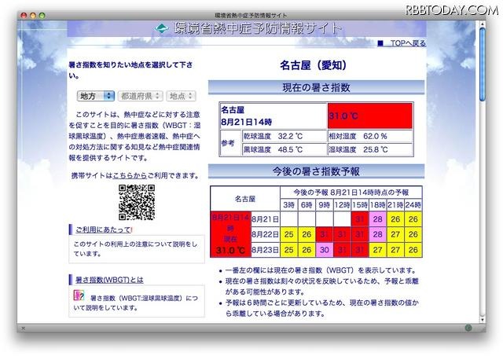Screen dimensions: 503x356
Task: Click the vertical scrollbar thumb
Action: tap(482, 64)
